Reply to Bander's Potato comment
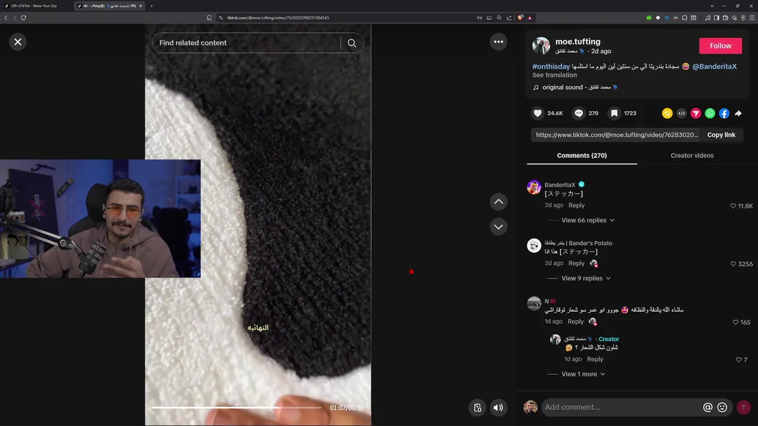 [576, 263]
